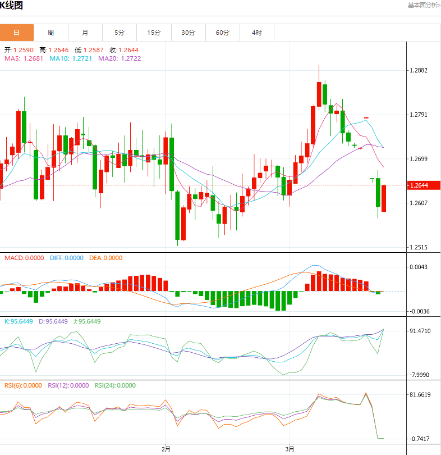Screen dimensions: 441x455
Task: Switch to the 5分 interval tab
Action: pos(120,33)
